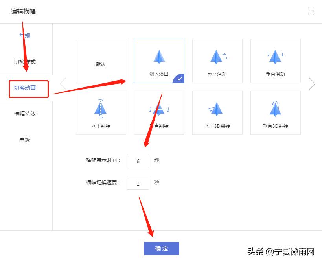Switch to the 切换样式 tab
Image resolution: width=322 pixels, height=263 pixels.
click(x=24, y=61)
